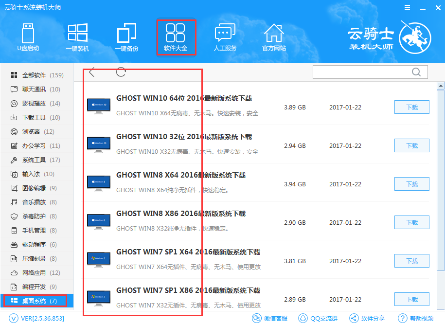Open GHOST WIN10 64位 2016 title
Image resolution: width=445 pixels, height=324 pixels.
pos(184,98)
